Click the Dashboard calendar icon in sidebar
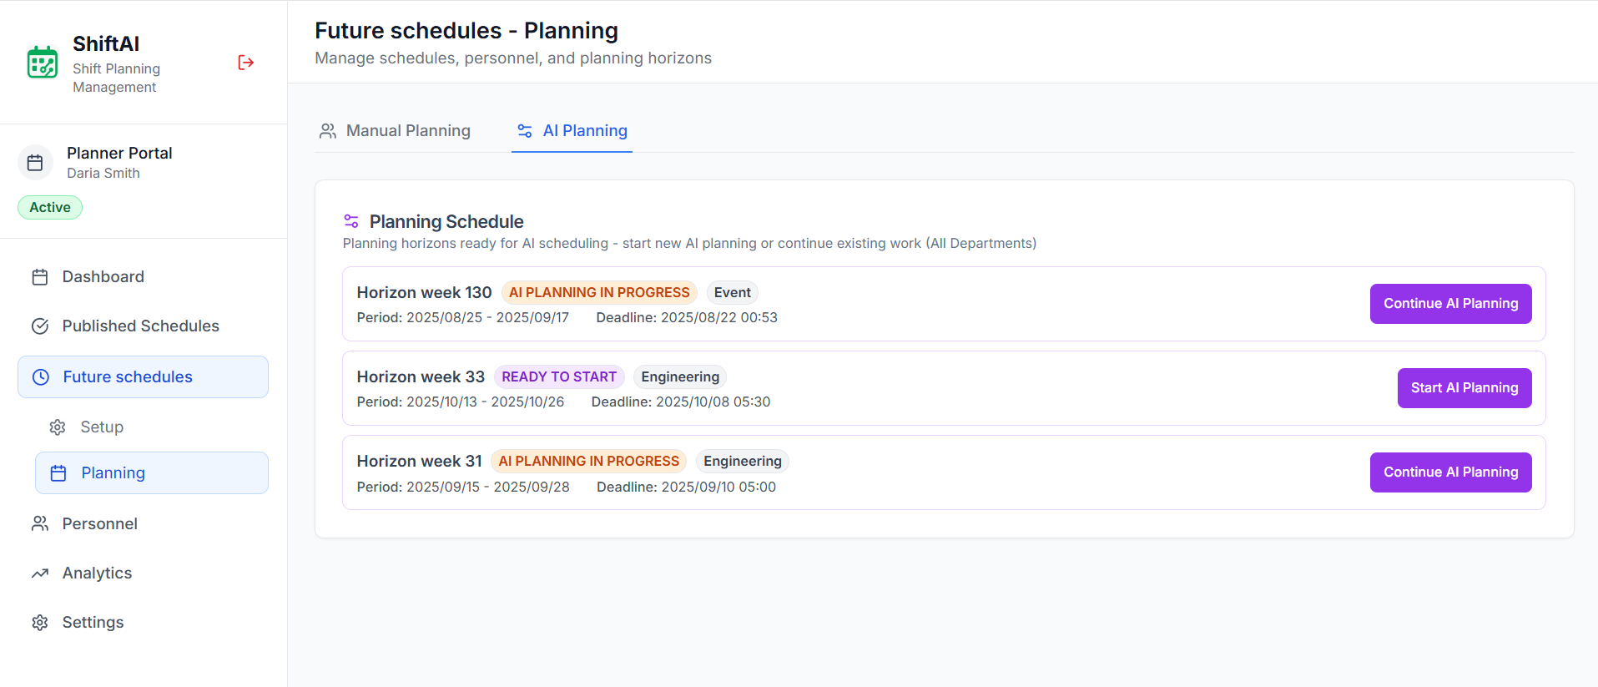 [40, 277]
